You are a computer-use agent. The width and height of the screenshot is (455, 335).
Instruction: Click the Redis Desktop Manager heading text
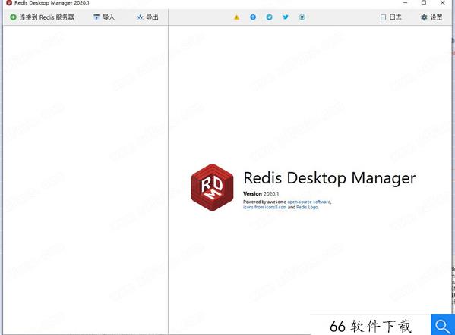click(330, 178)
